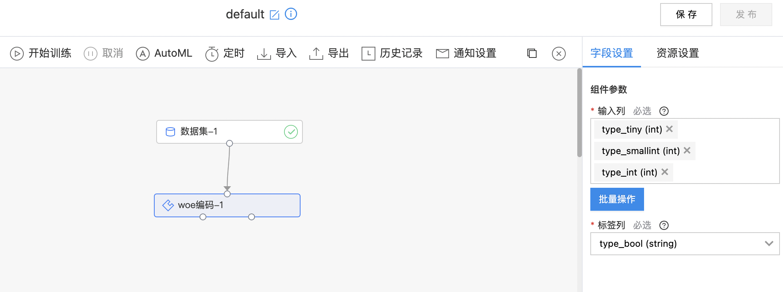Viewport: 783px width, 292px height.
Task: Remove type_tiny (int) from input columns
Action: (669, 129)
